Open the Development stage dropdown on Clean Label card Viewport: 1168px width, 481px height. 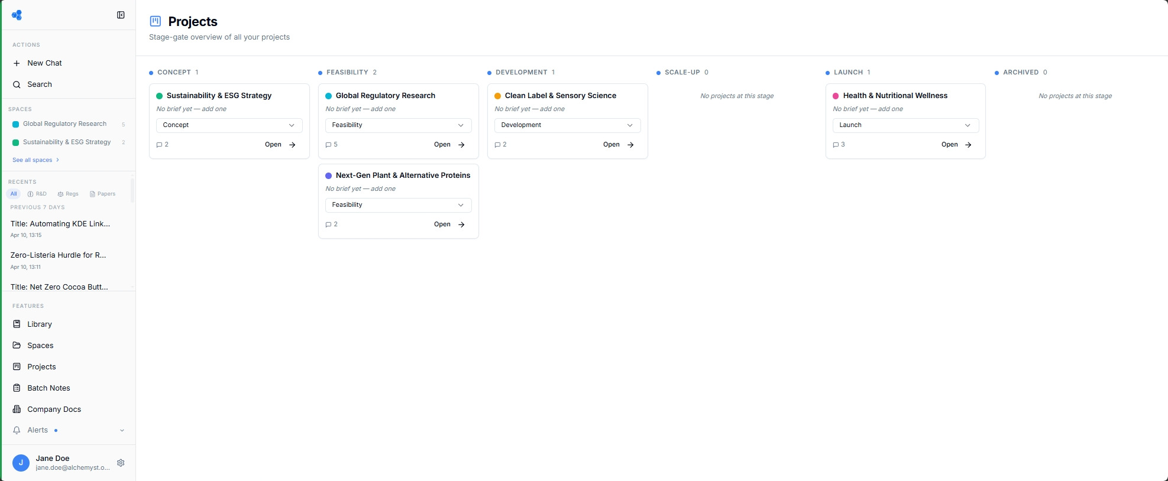coord(568,125)
